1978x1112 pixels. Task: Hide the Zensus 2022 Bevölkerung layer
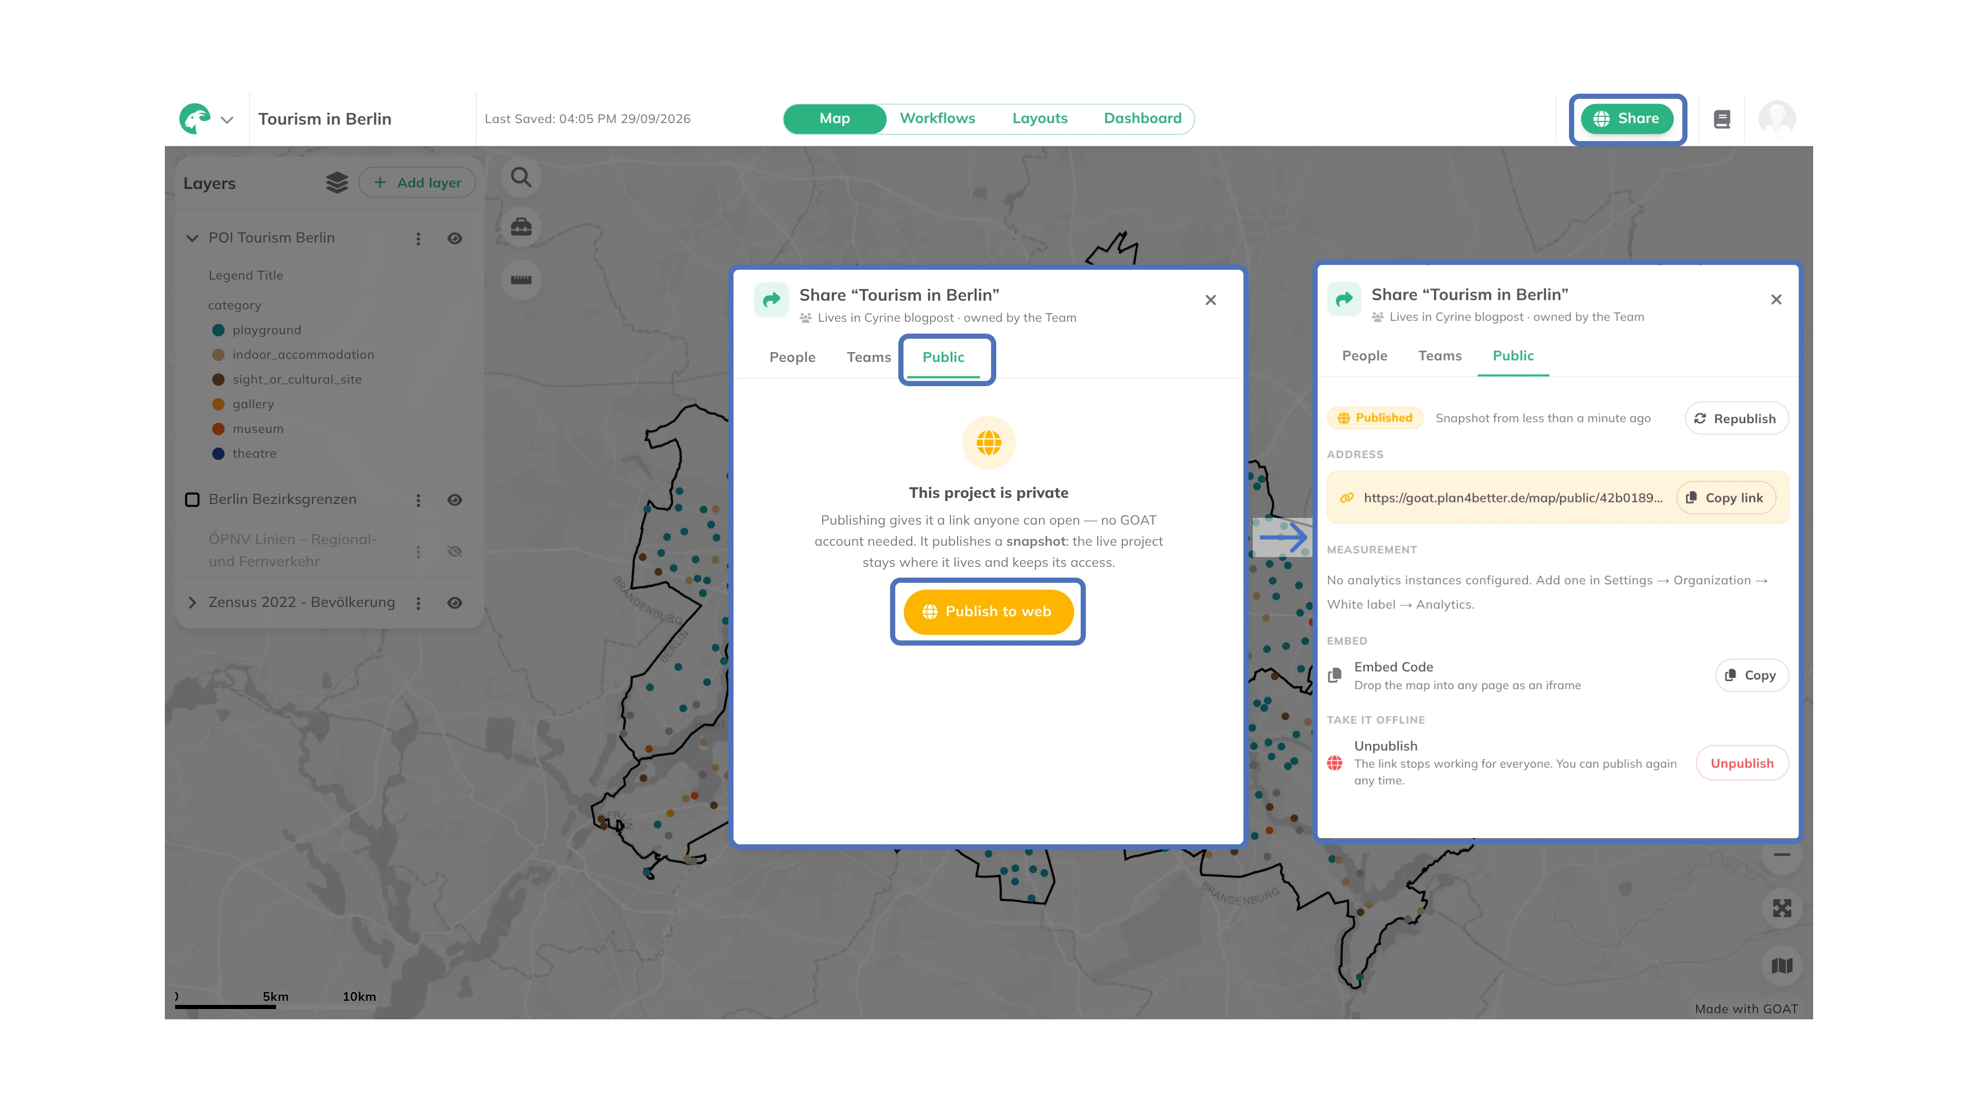[454, 603]
